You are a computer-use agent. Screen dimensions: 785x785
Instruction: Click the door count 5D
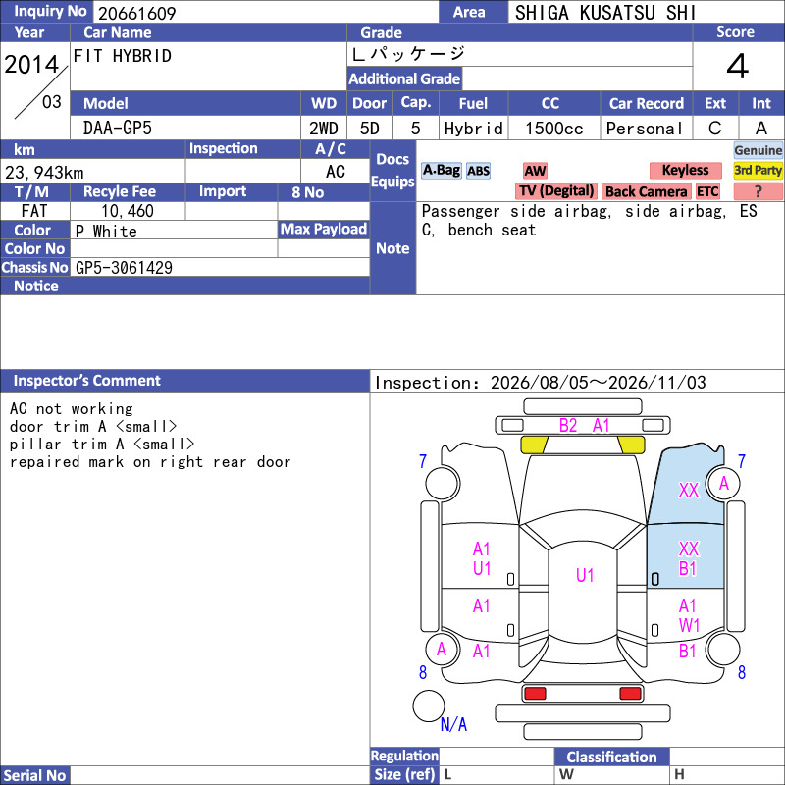coord(370,129)
